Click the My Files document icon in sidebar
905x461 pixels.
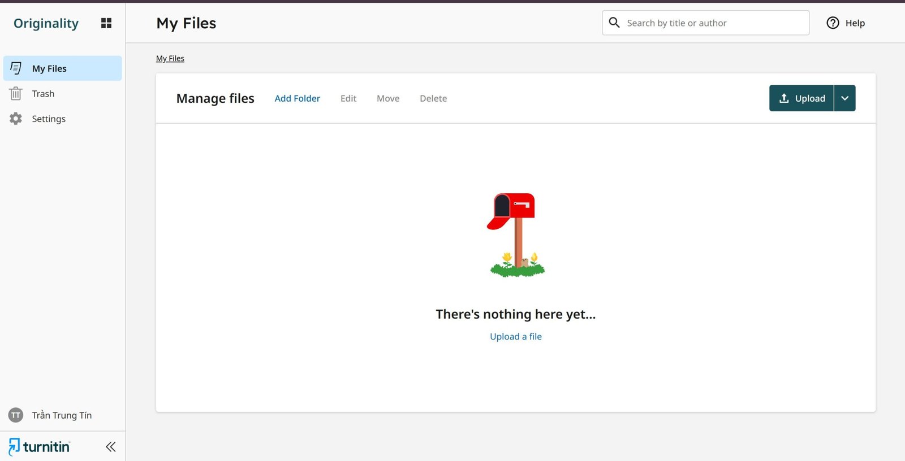tap(16, 68)
